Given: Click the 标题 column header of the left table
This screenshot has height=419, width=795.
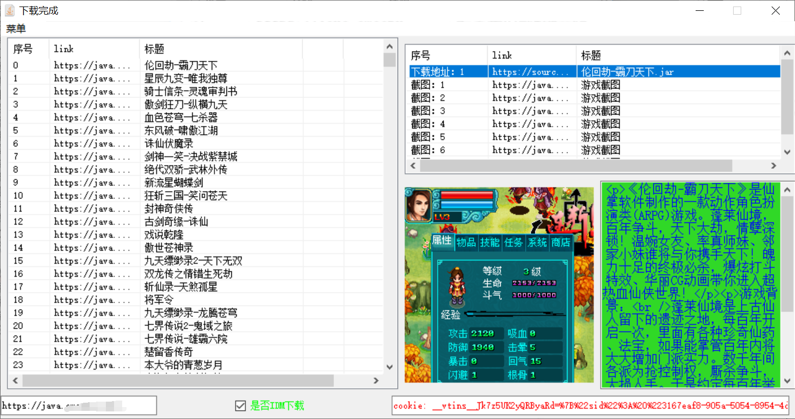Looking at the screenshot, I should tap(221, 49).
